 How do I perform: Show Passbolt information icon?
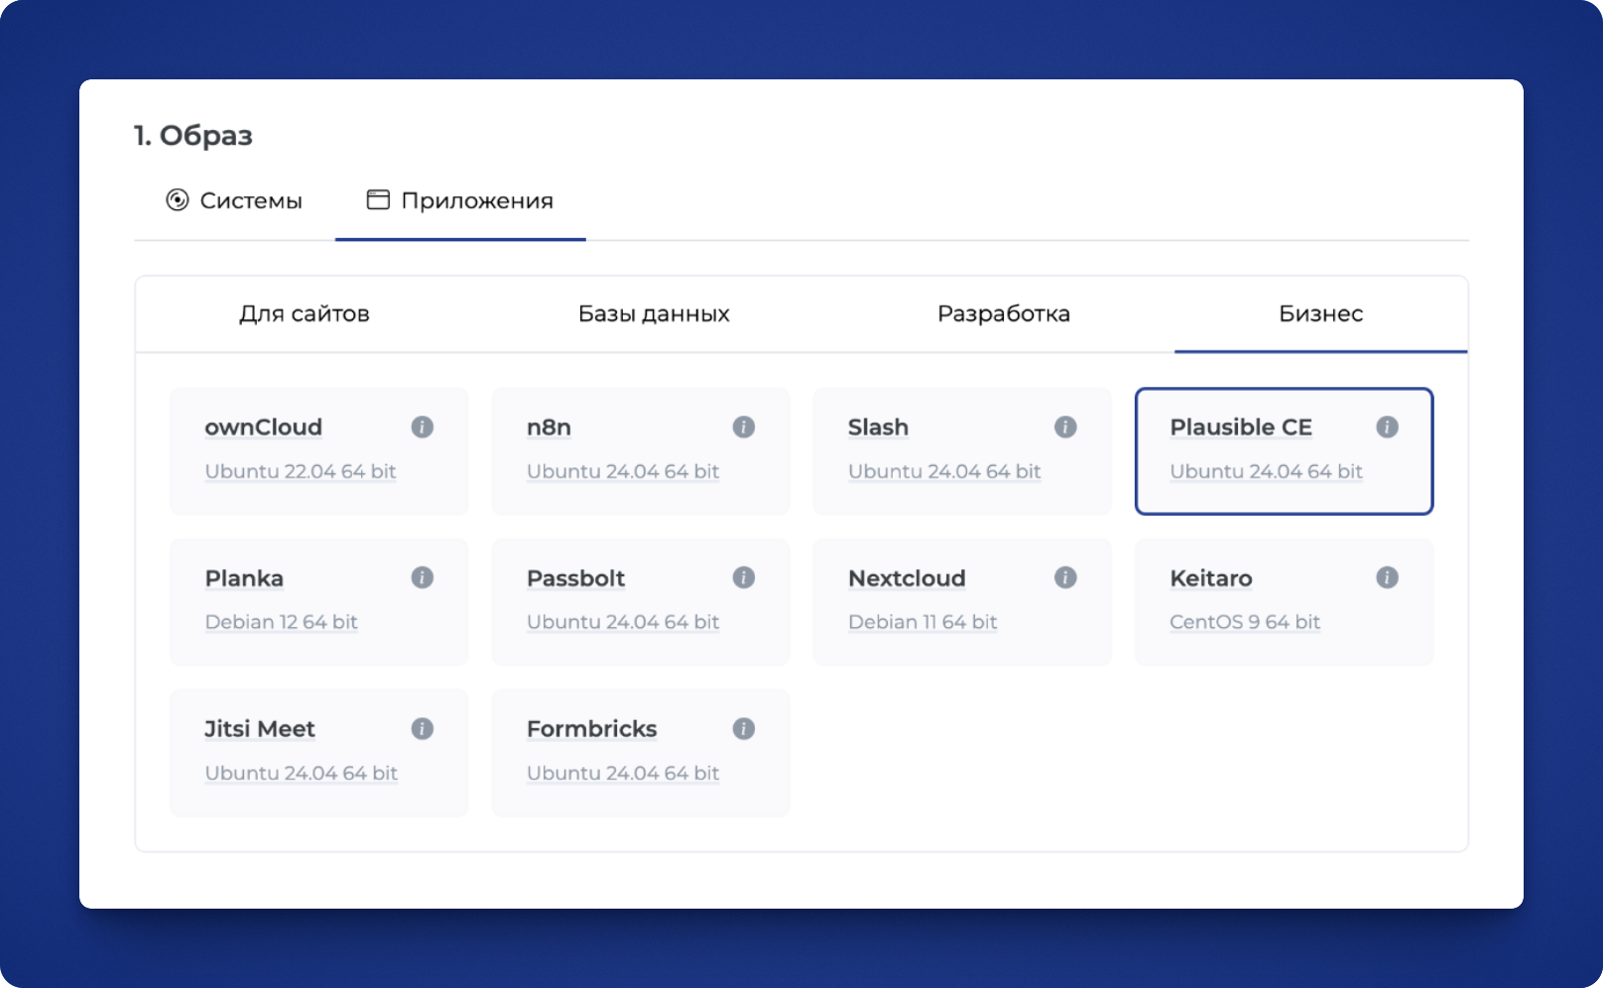point(744,577)
